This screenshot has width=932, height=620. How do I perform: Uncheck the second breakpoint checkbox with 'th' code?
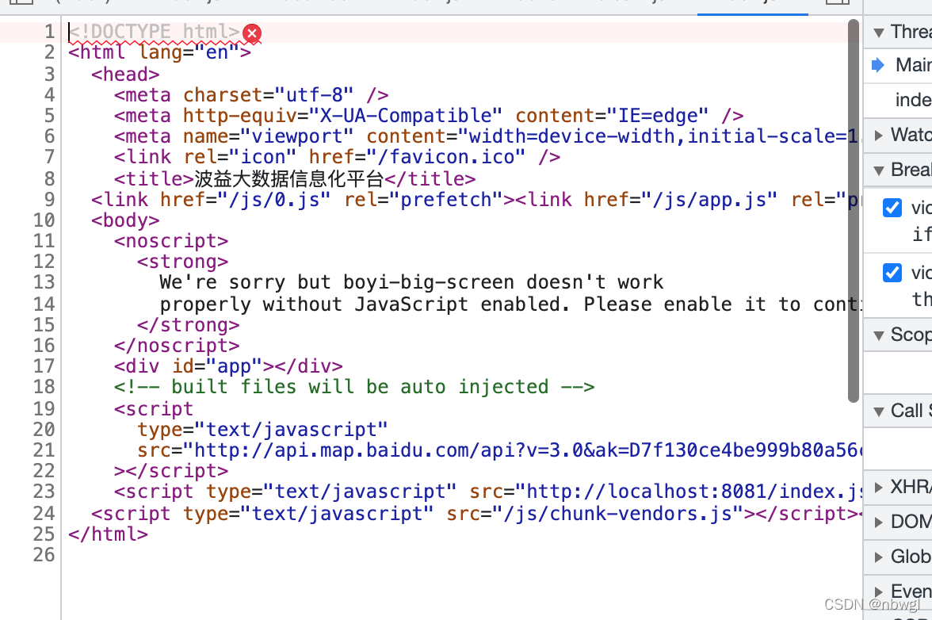[892, 272]
